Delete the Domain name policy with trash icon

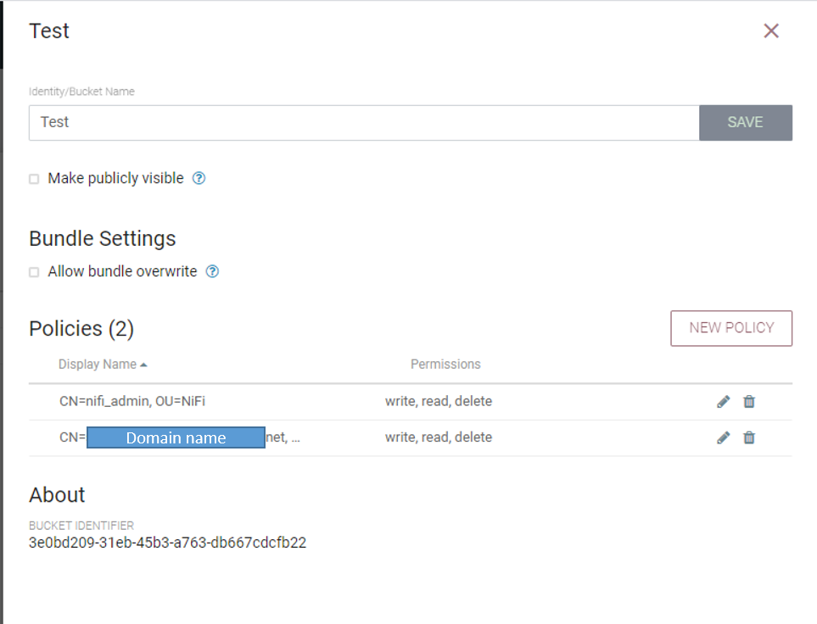pos(749,437)
